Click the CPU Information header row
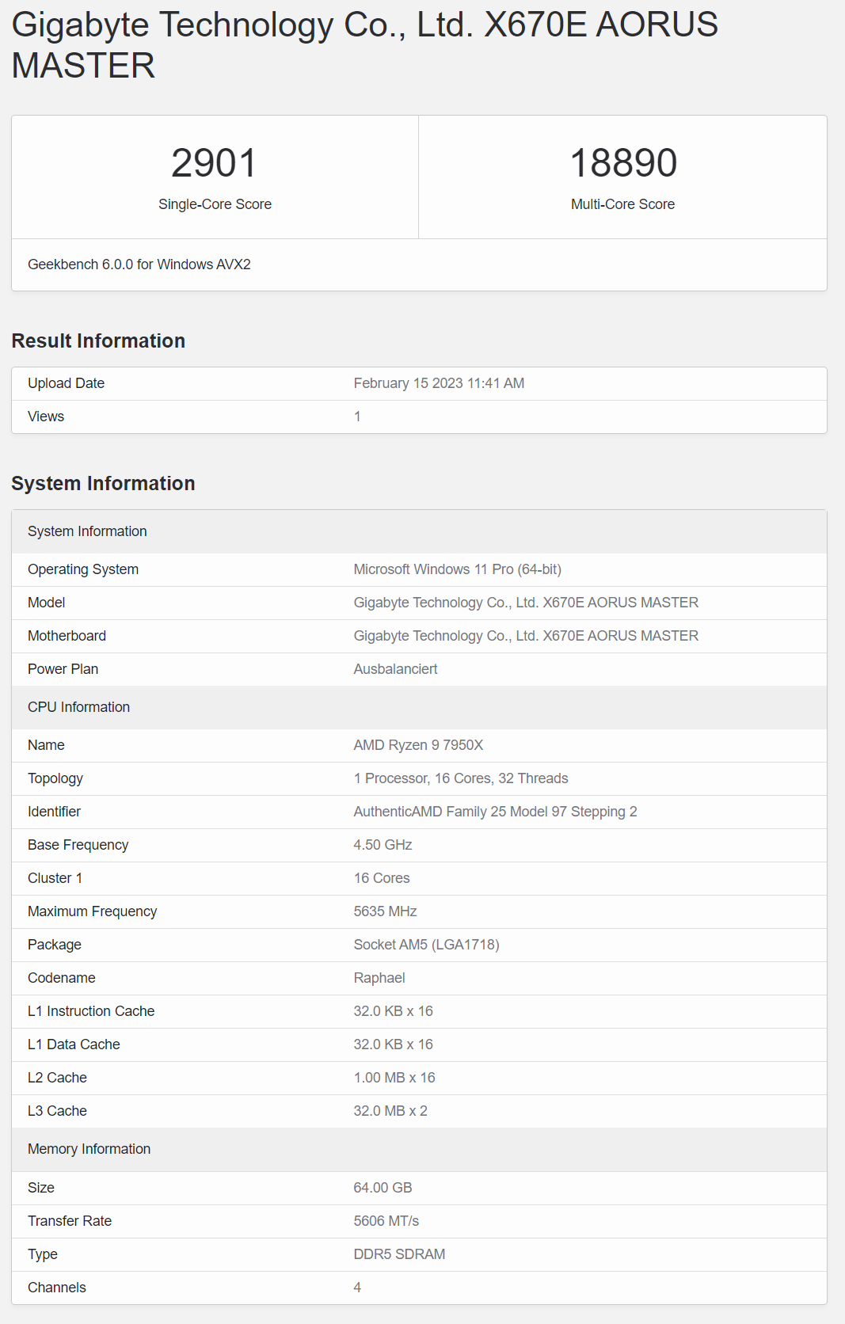The height and width of the screenshot is (1324, 845). (419, 707)
